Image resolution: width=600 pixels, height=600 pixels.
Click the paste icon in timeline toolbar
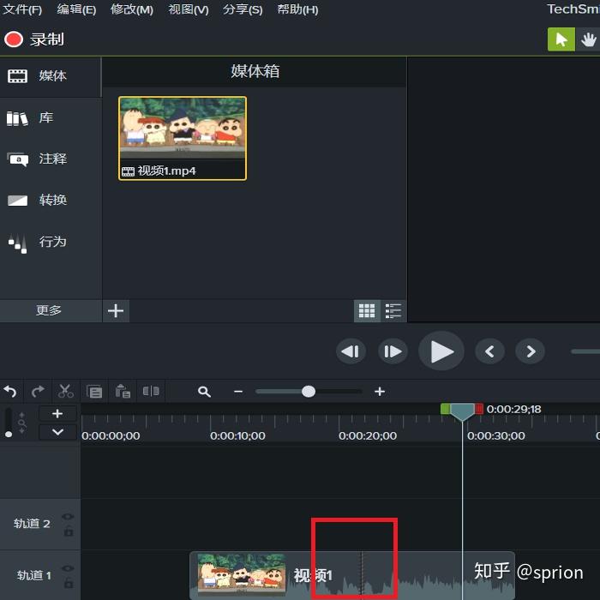pyautogui.click(x=123, y=391)
